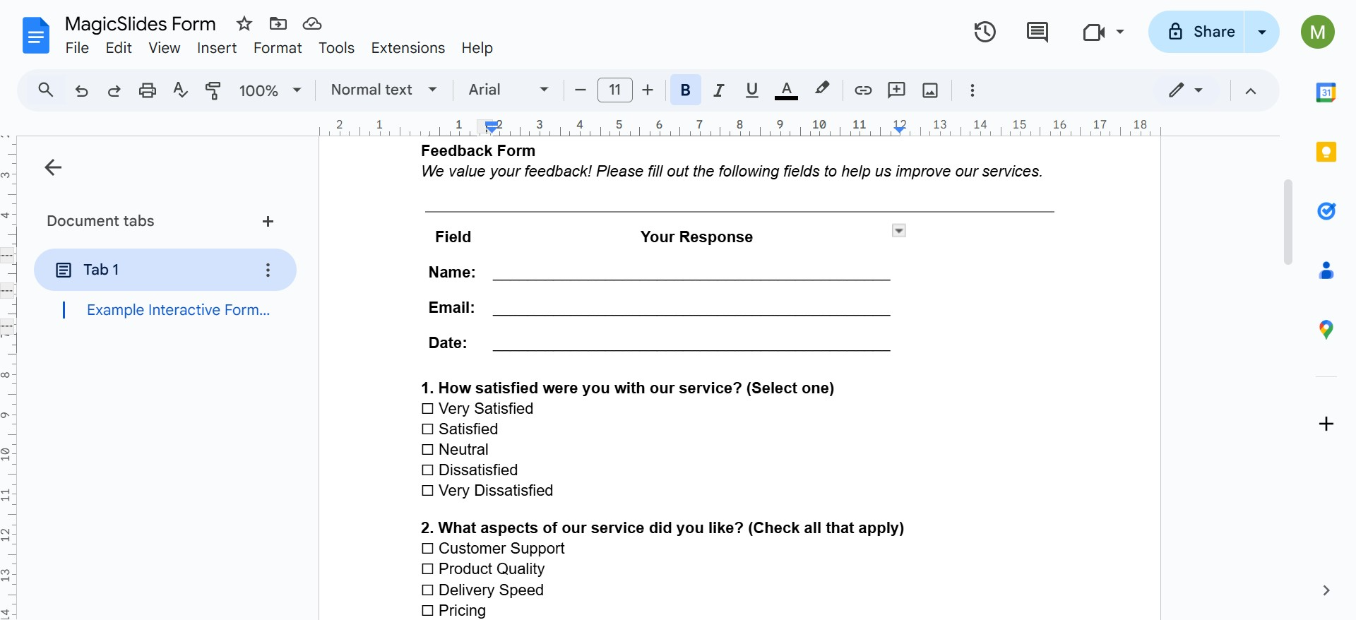Open Google Maps side panel
The width and height of the screenshot is (1356, 620).
point(1326,330)
